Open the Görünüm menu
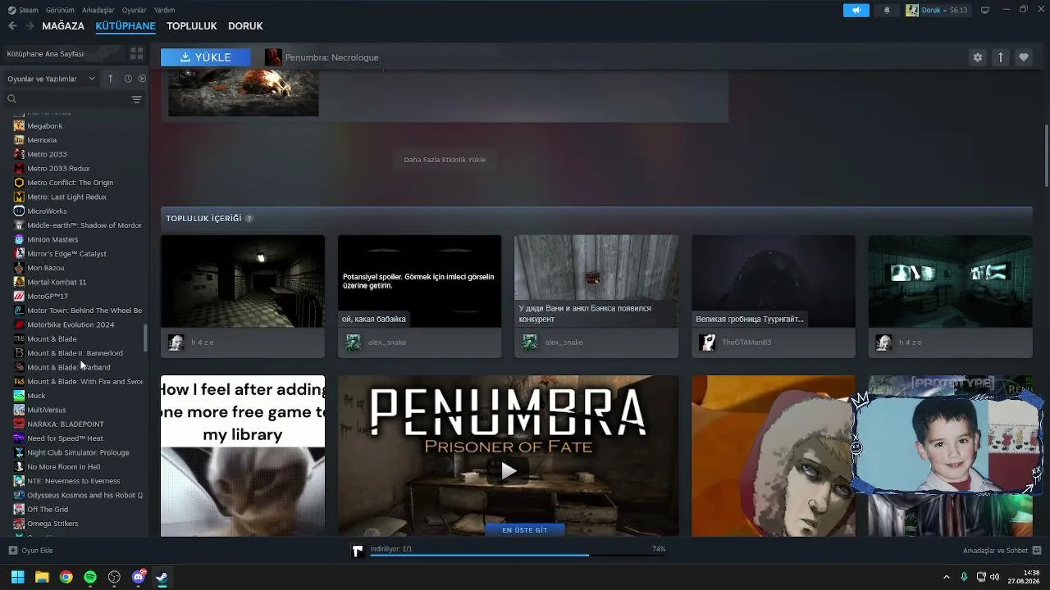Screen dimensions: 1050x590 [60, 10]
